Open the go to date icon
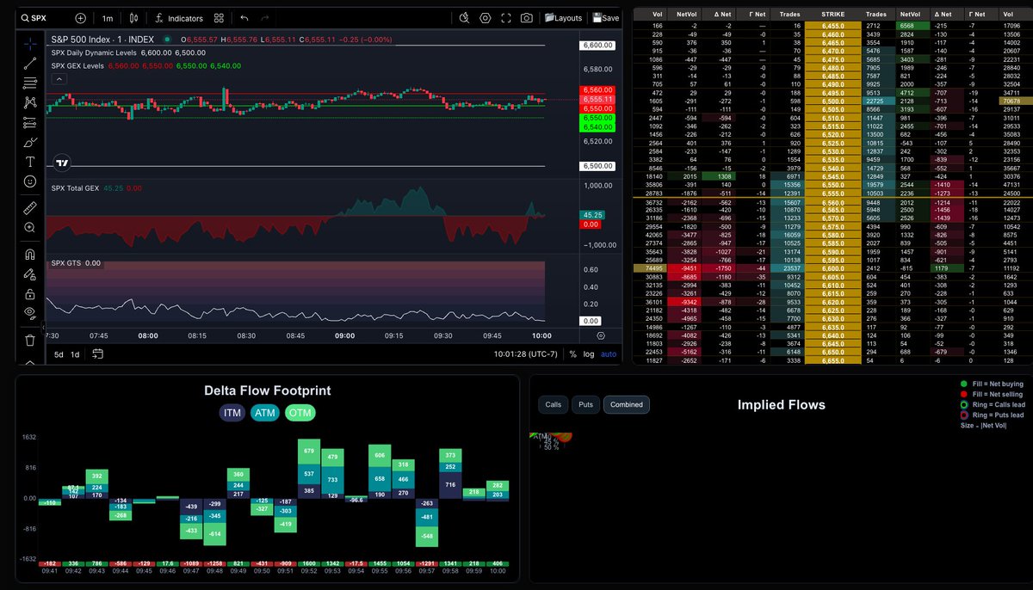 click(98, 353)
